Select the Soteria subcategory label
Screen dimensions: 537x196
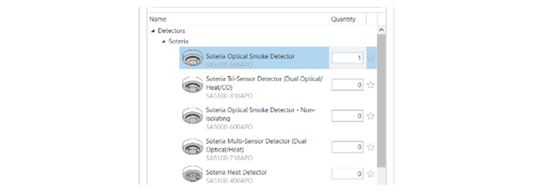coord(178,41)
